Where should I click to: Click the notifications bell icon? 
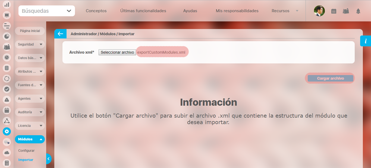[358, 11]
